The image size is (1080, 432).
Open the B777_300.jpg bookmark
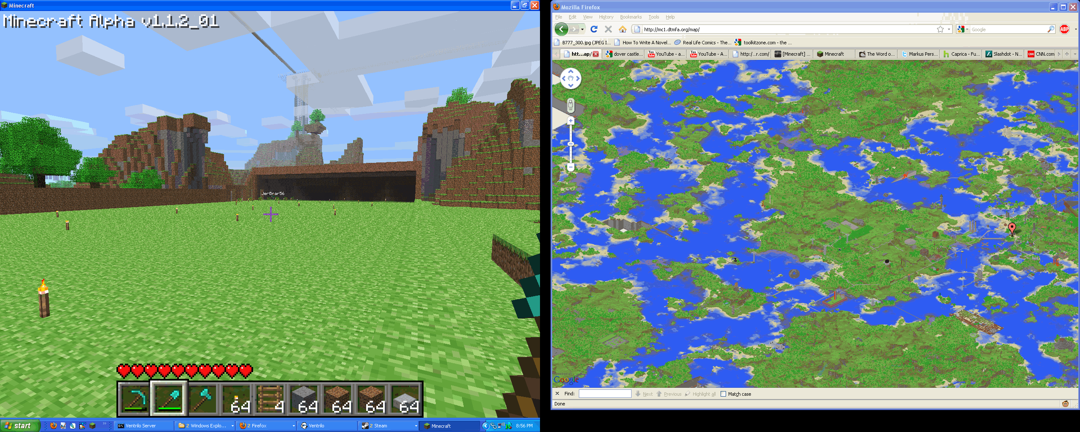(582, 43)
